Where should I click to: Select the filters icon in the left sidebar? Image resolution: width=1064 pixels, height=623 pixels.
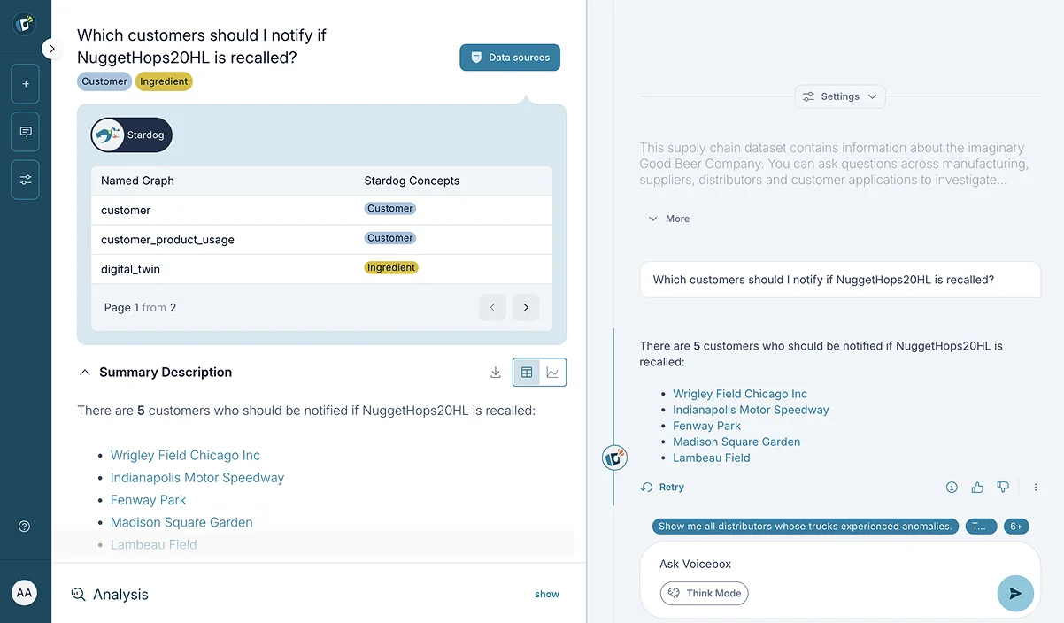pyautogui.click(x=25, y=179)
